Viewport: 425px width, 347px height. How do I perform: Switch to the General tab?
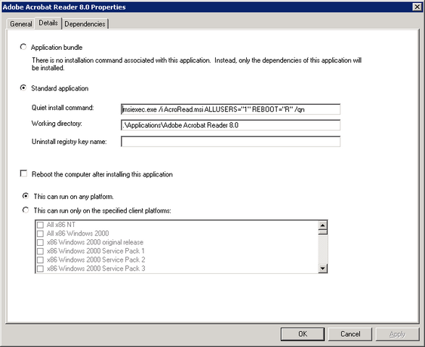click(21, 24)
